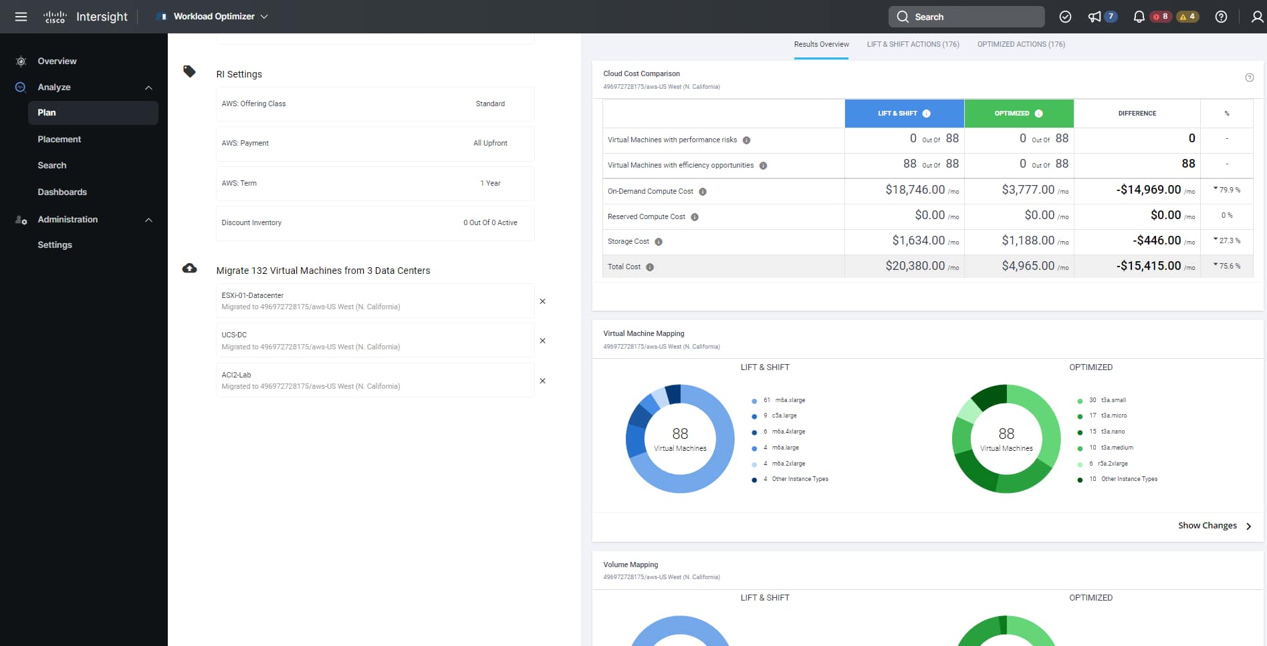Viewport: 1267px width, 646px height.
Task: Click the announcements megaphone icon
Action: click(1095, 17)
